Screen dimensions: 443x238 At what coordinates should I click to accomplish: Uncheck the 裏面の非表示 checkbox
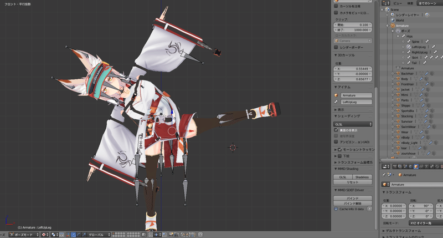point(336,130)
